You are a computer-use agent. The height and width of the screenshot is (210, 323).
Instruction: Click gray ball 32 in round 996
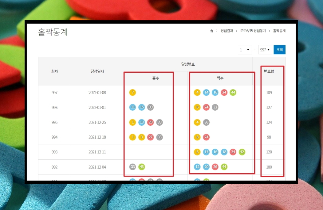click(x=215, y=107)
